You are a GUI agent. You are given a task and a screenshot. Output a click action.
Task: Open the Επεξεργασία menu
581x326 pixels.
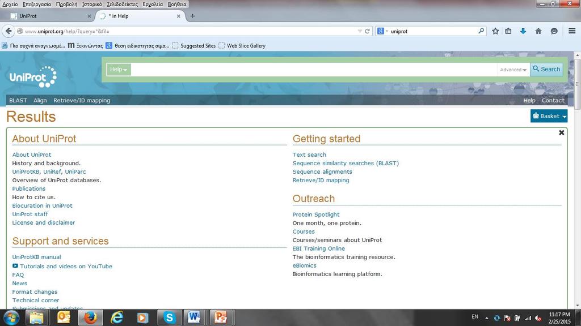pos(37,4)
